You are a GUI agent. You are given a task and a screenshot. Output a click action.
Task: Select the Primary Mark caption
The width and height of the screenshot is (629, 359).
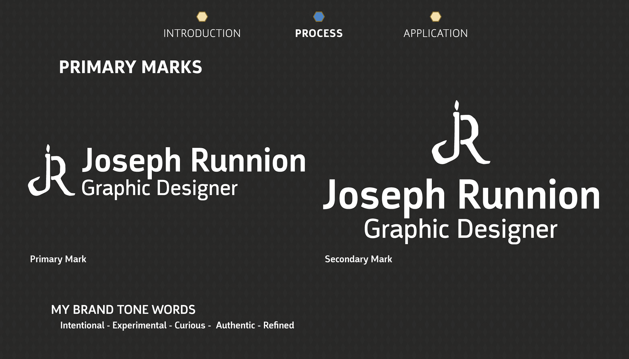pyautogui.click(x=58, y=259)
